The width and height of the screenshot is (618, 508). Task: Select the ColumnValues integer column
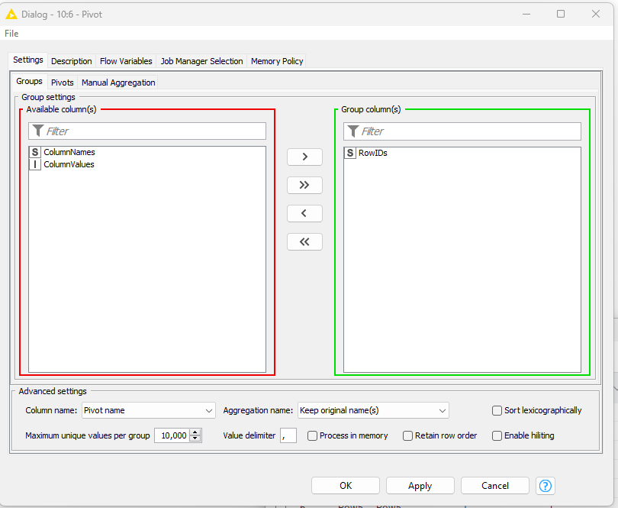[69, 164]
